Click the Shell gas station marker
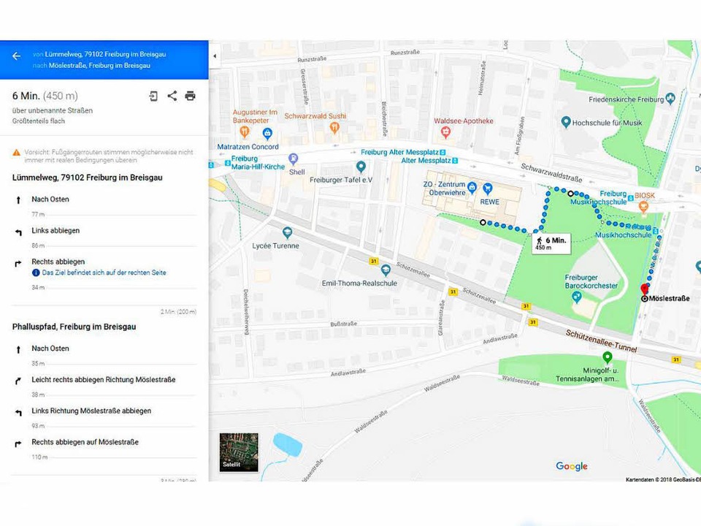The image size is (701, 526). pos(293,159)
